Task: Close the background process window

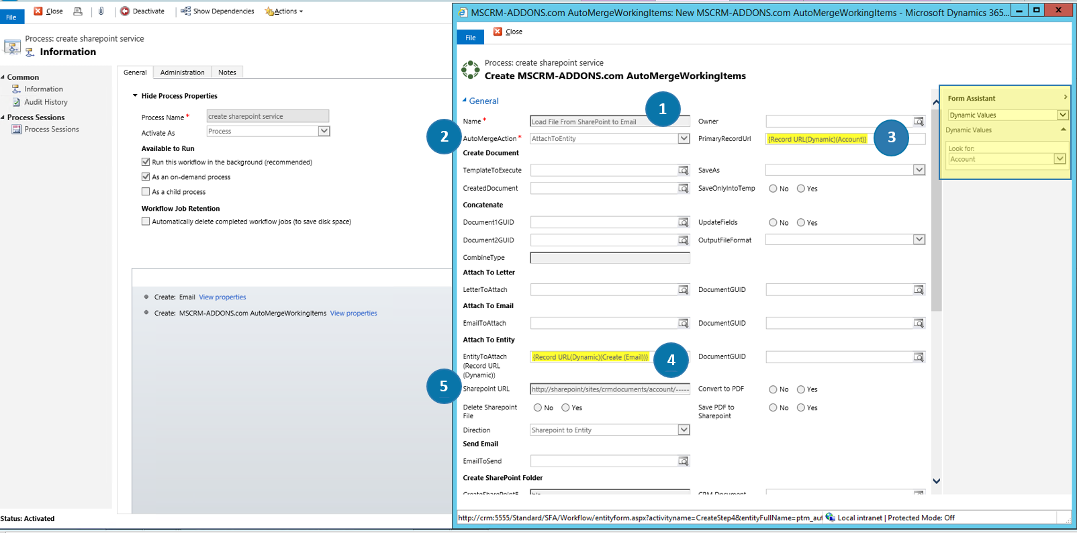Action: tap(48, 11)
